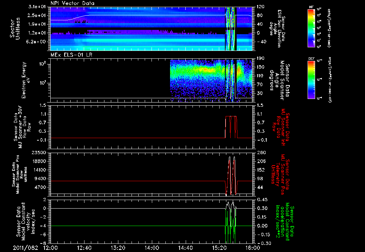
Task: Select the NPI Vector Data panel title
Action: 73,4
